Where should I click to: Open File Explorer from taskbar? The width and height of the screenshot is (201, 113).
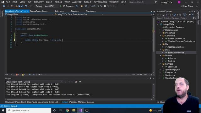tap(74, 110)
